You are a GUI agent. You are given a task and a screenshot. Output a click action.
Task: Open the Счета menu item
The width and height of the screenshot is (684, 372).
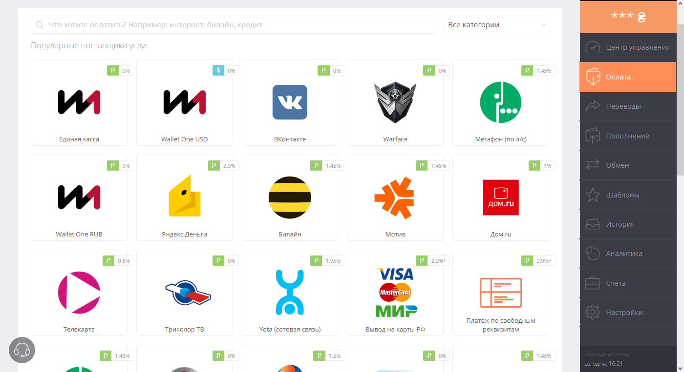tap(628, 283)
